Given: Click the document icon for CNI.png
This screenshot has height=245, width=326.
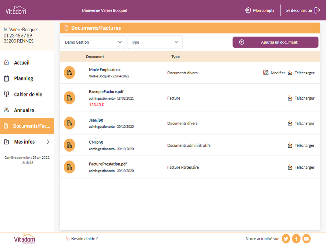Looking at the screenshot, I should pyautogui.click(x=69, y=145).
